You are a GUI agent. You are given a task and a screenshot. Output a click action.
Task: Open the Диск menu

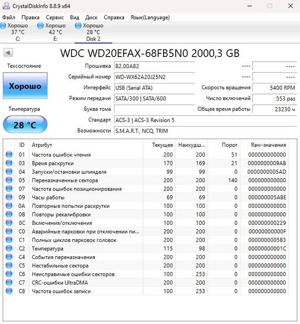click(x=91, y=17)
